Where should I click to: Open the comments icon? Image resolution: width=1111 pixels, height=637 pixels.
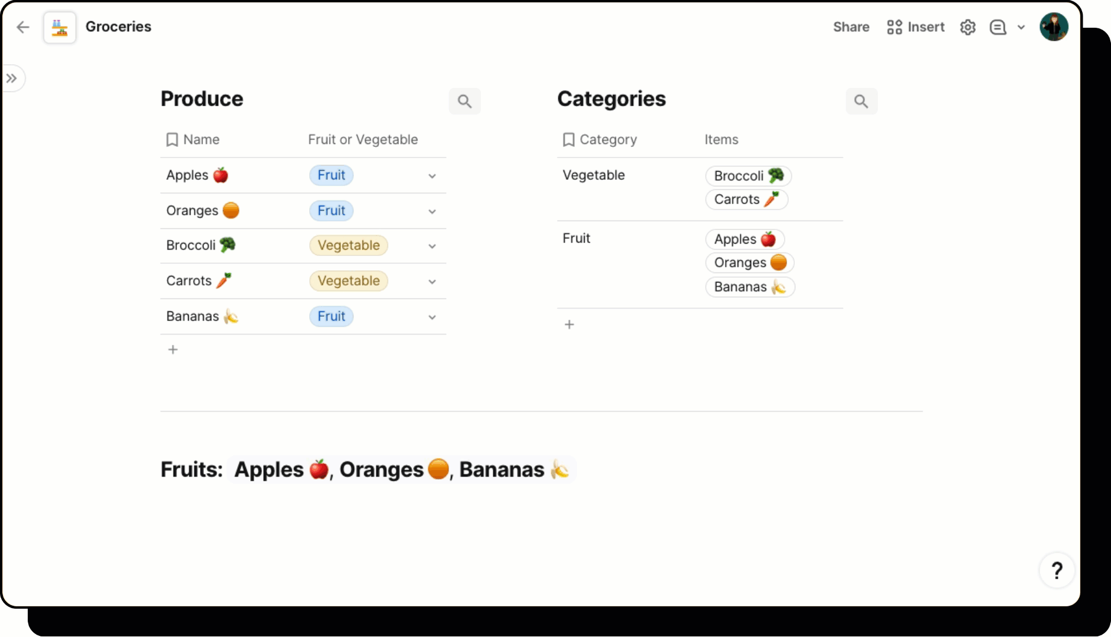point(998,27)
